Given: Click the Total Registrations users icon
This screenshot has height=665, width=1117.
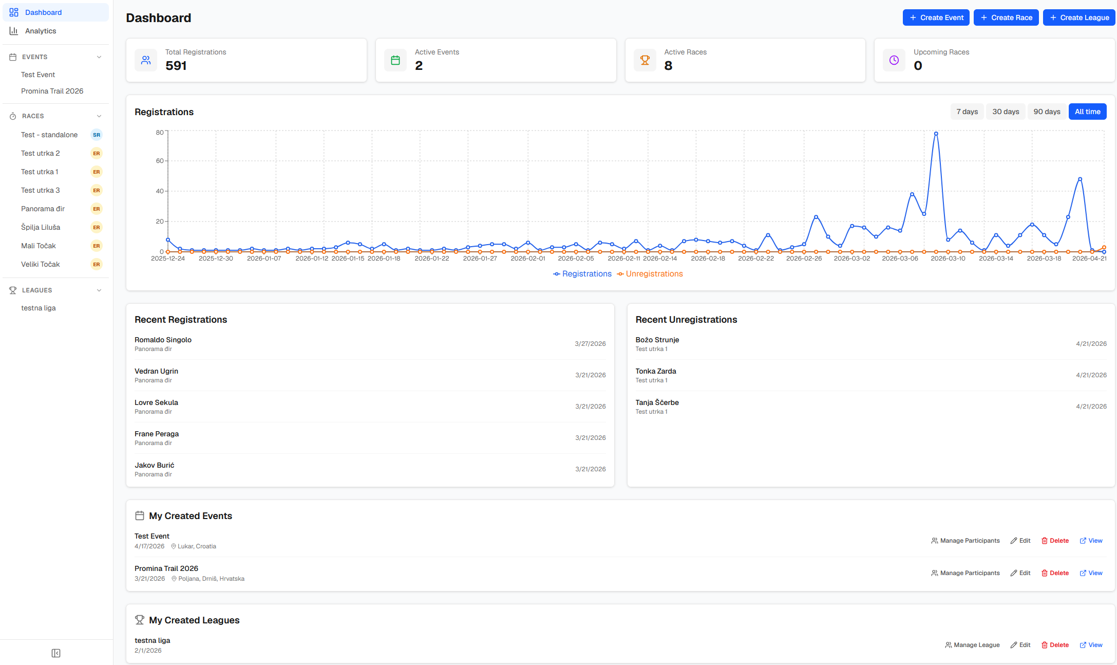Looking at the screenshot, I should [146, 60].
